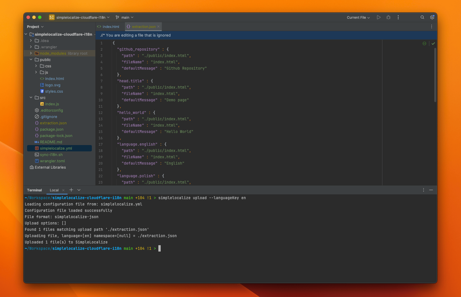Open extraction.json in the project tree
461x297 pixels.
point(53,123)
